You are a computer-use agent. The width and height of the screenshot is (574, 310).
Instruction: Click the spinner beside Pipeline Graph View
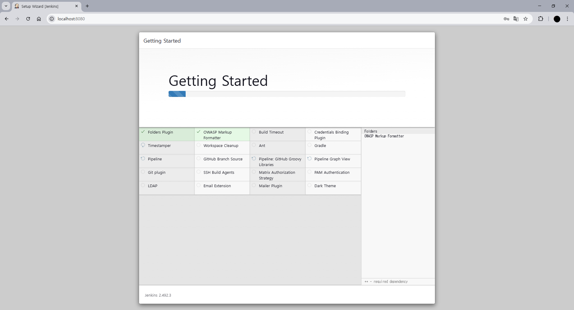[309, 159]
